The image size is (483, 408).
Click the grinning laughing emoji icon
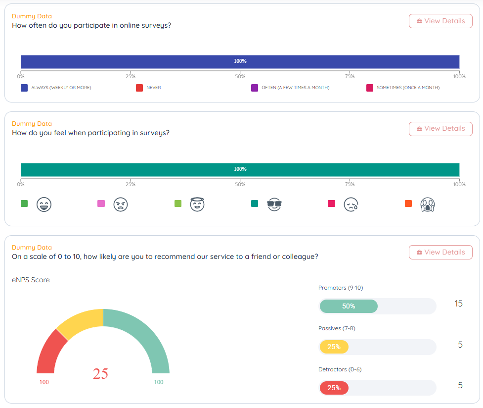click(x=44, y=204)
